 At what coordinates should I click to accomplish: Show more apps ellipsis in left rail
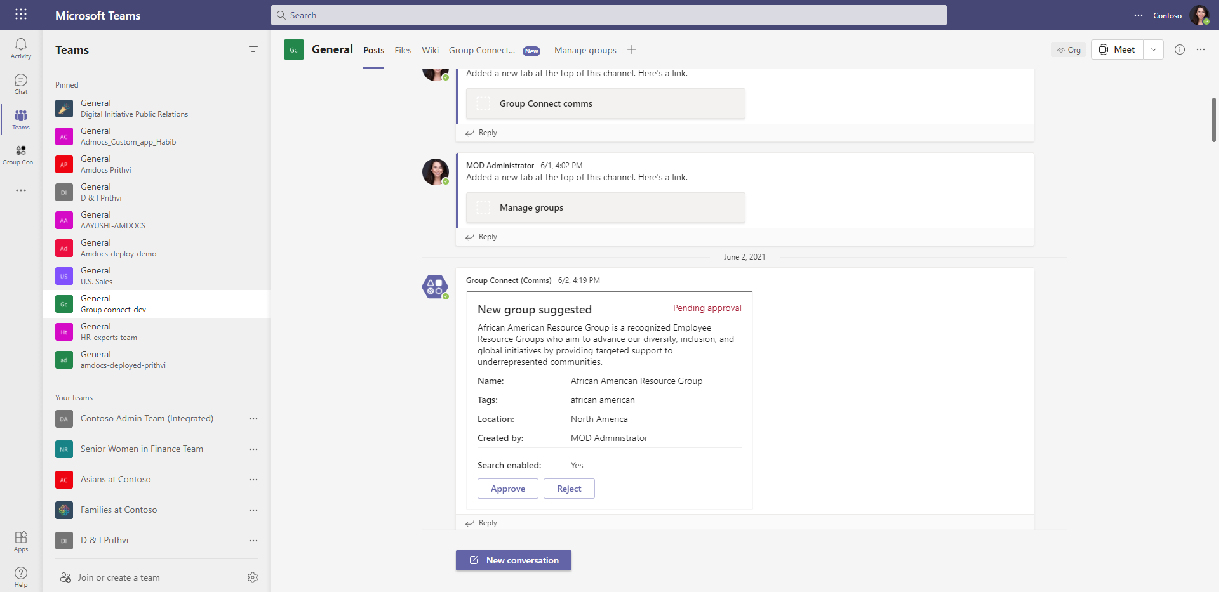pyautogui.click(x=21, y=190)
